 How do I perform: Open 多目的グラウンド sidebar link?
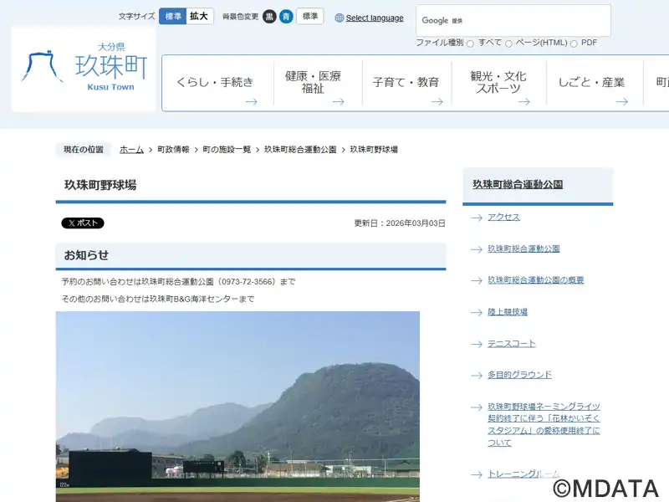(519, 375)
